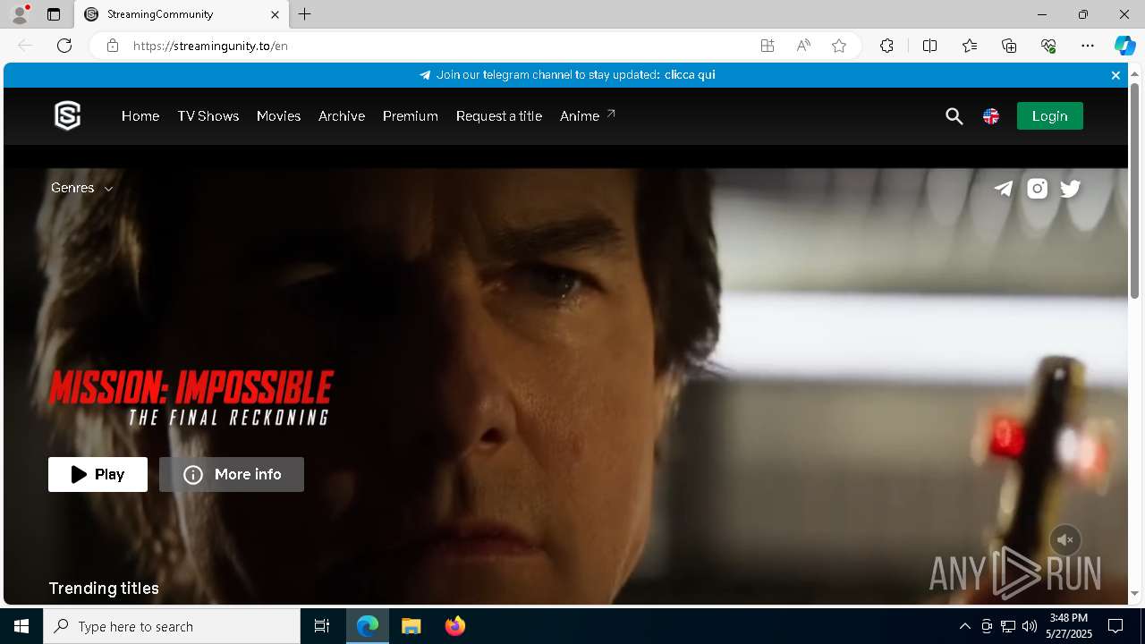The width and height of the screenshot is (1145, 644).
Task: Open Request a title page
Action: (499, 116)
